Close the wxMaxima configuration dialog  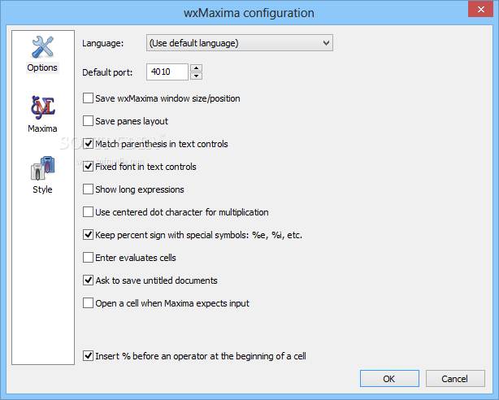point(480,9)
